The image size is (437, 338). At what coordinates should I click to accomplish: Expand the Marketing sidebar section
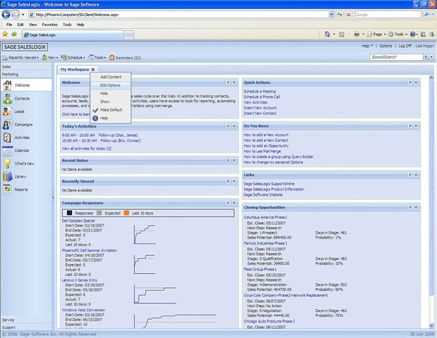[26, 74]
